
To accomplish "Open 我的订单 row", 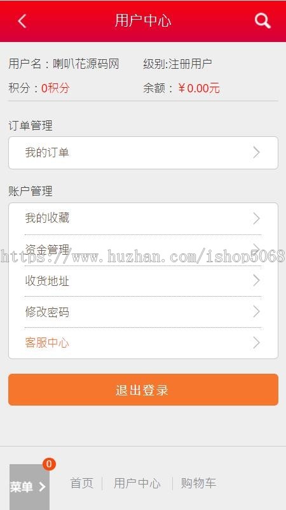I will [143, 153].
